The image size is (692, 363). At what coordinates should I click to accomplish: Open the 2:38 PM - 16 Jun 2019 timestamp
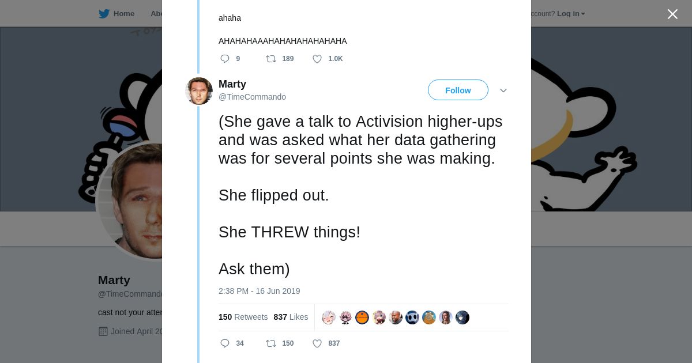[x=259, y=291]
